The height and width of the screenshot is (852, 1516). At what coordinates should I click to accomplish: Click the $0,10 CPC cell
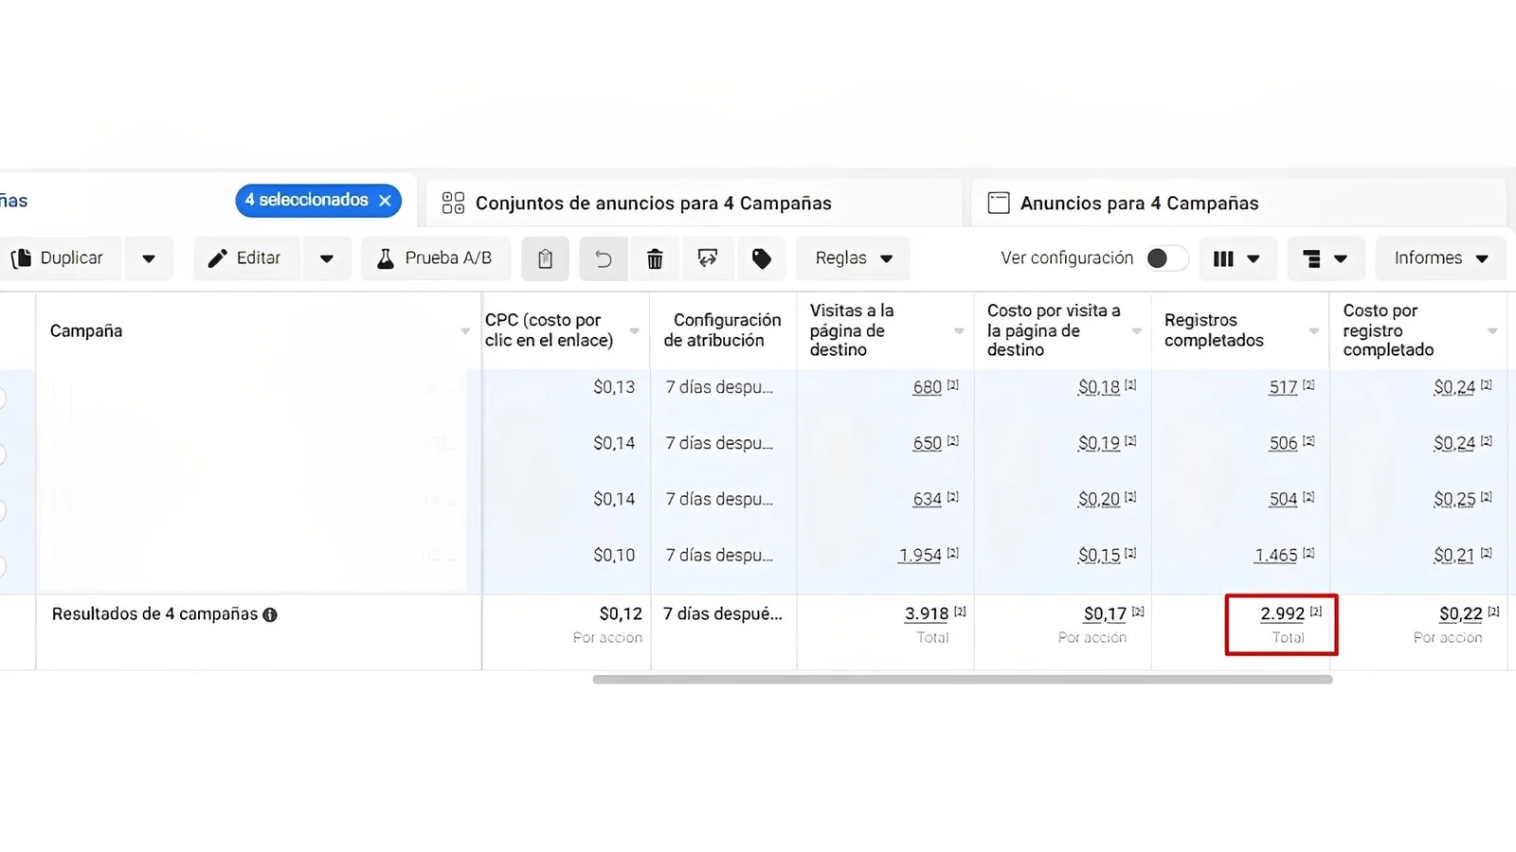coord(614,555)
